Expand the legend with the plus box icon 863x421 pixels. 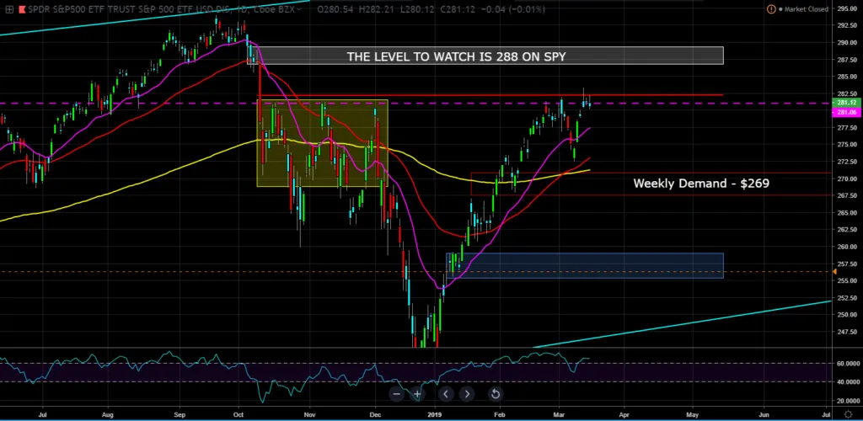pyautogui.click(x=9, y=9)
